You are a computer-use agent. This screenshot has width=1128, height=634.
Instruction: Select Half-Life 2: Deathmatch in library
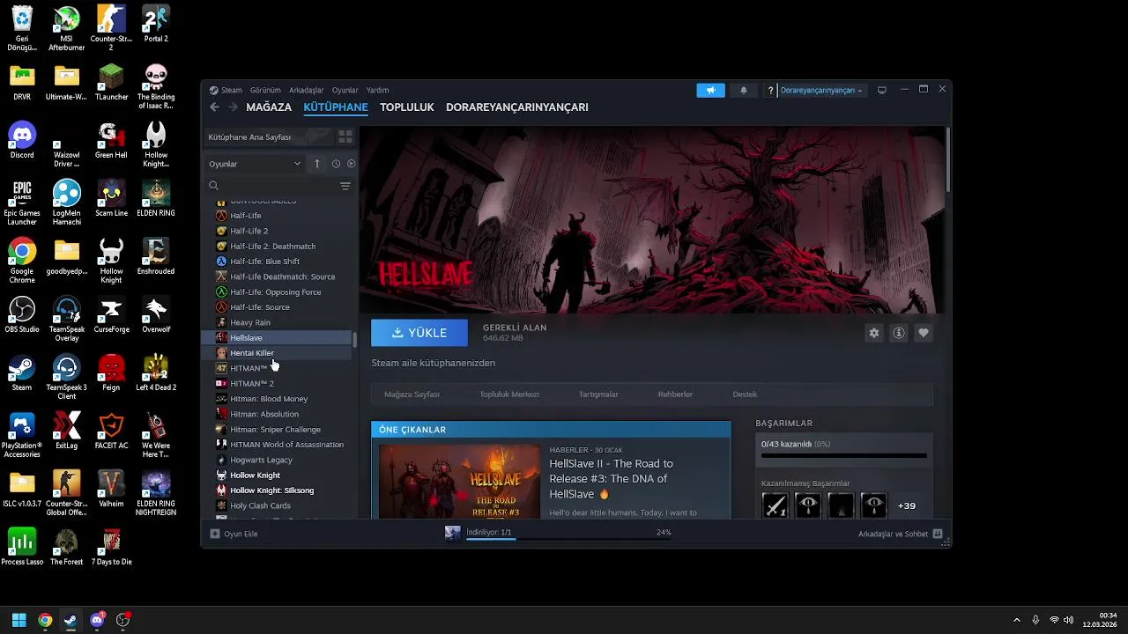272,247
